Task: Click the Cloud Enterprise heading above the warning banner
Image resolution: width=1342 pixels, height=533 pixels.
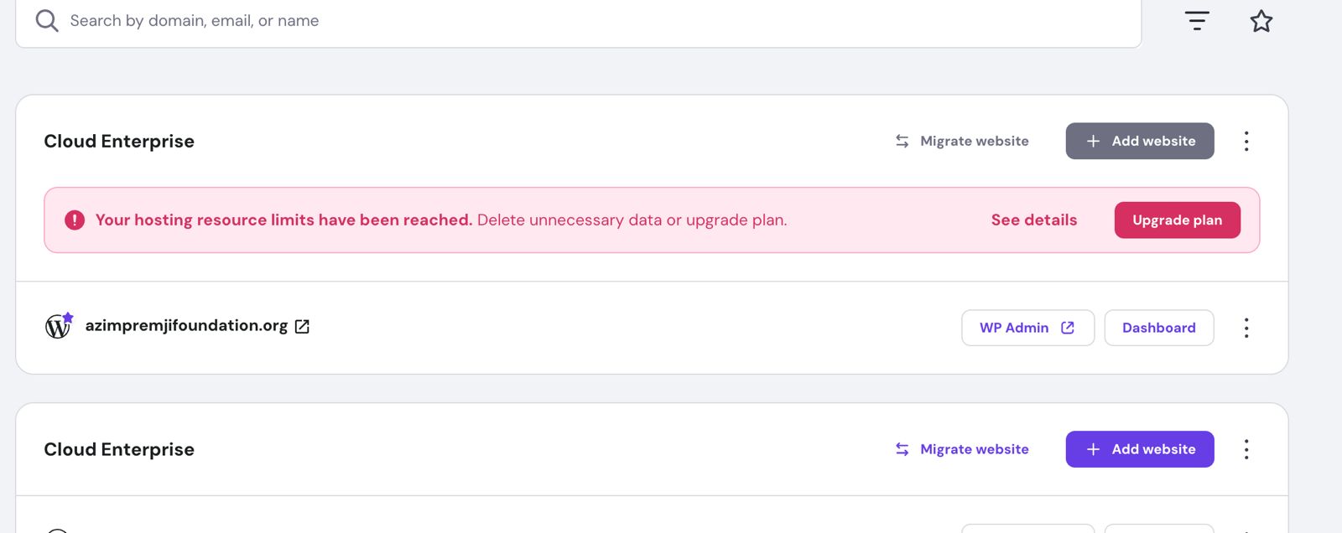Action: click(x=119, y=142)
